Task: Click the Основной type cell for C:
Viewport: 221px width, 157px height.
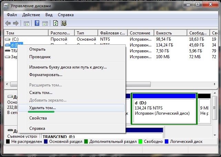Action: [86, 39]
